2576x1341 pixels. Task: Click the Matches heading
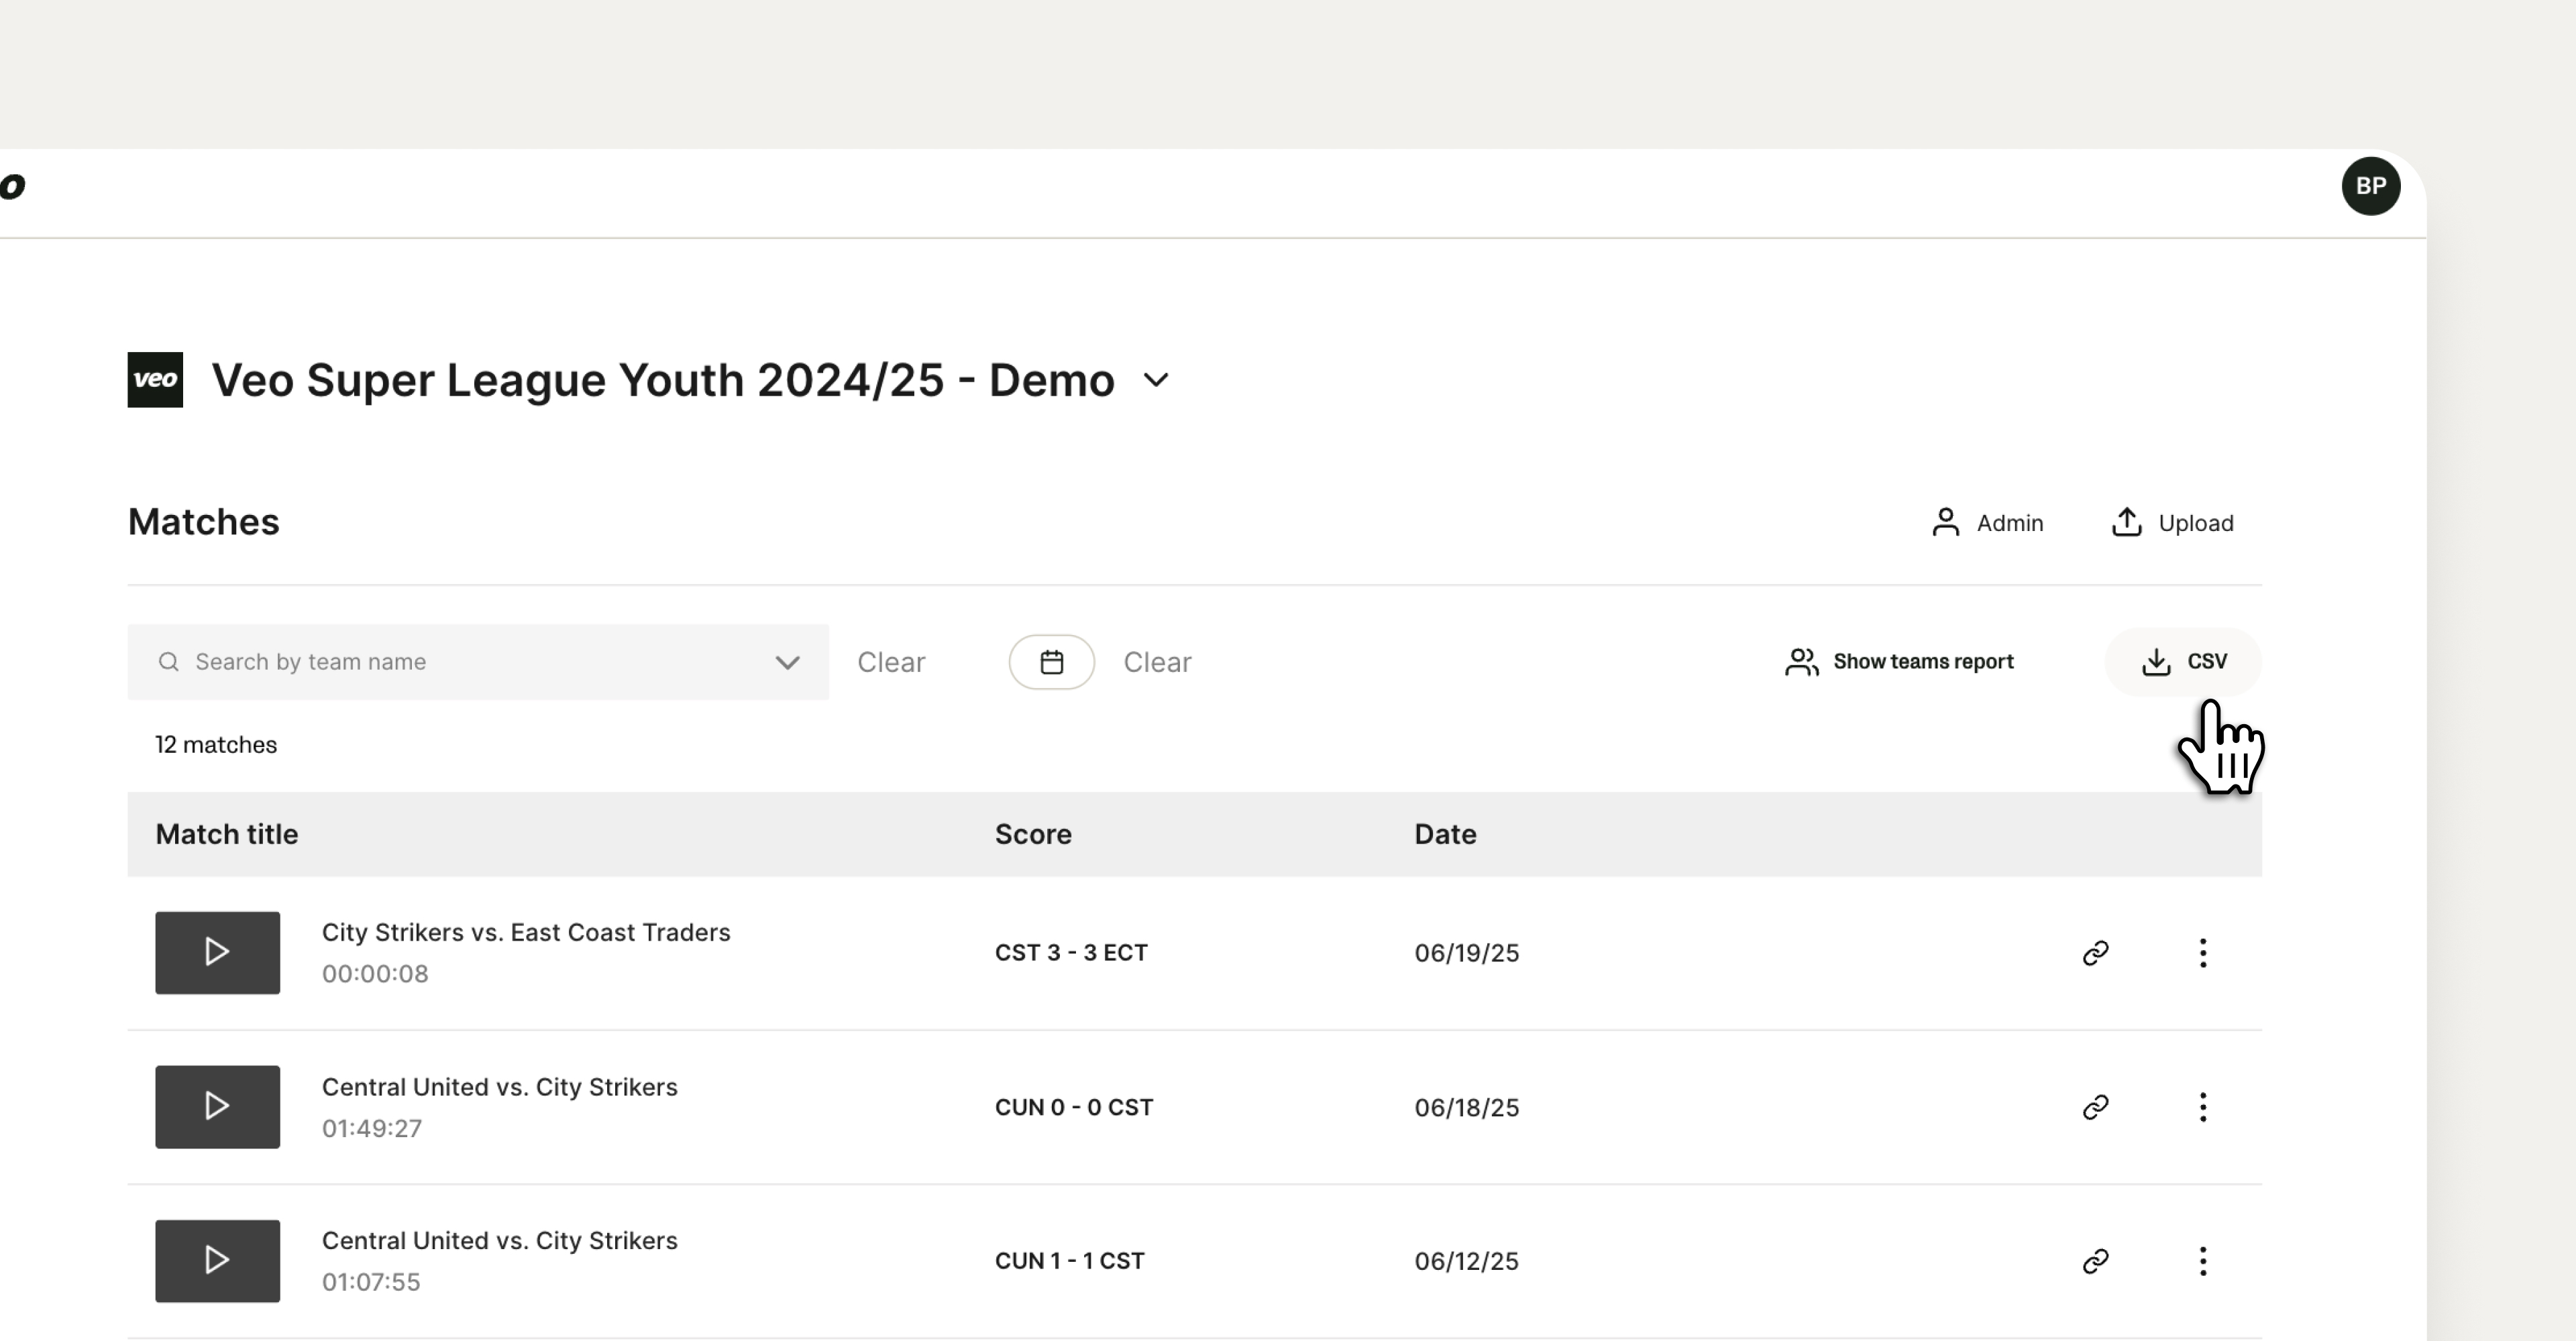tap(204, 522)
